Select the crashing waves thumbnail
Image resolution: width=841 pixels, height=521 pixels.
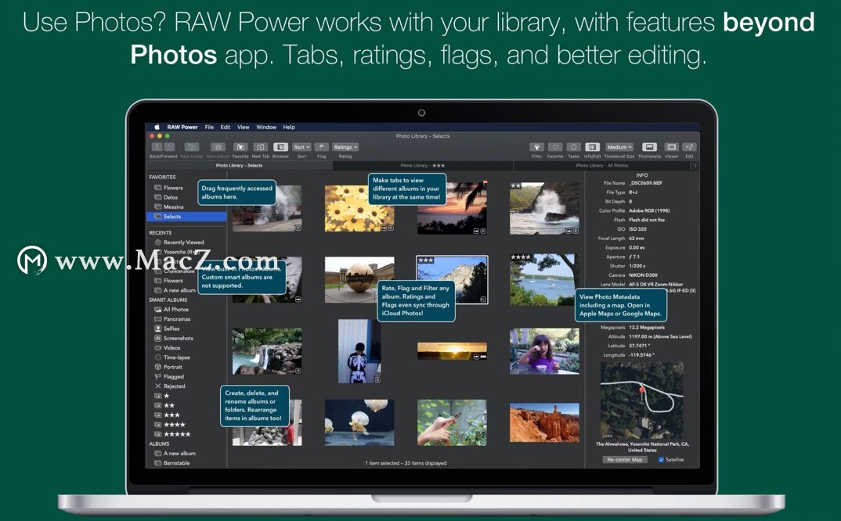point(544,209)
